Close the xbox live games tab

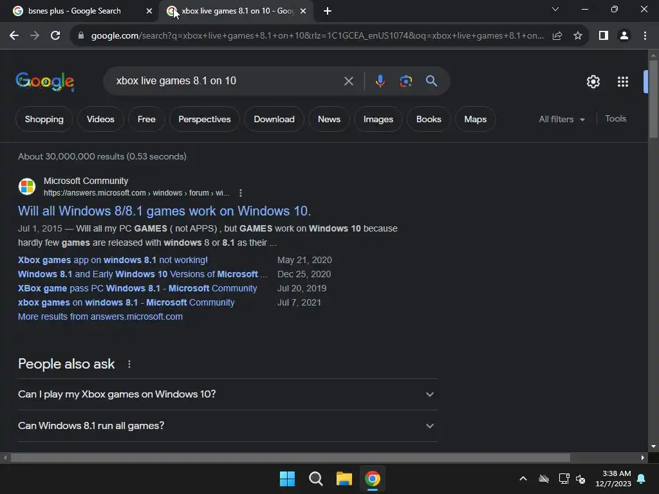(303, 11)
